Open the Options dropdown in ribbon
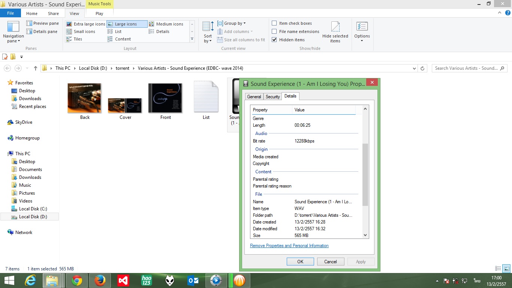Viewport: 512px width, 288px height. coord(362,32)
